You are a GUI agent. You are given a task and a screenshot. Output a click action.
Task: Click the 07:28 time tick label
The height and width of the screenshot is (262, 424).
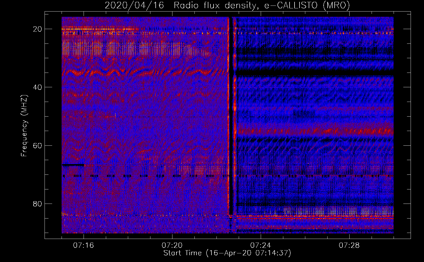tap(349, 245)
